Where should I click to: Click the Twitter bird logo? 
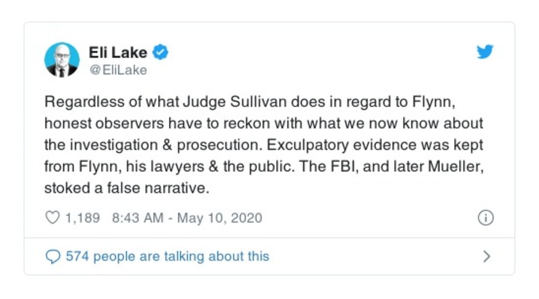[x=485, y=52]
